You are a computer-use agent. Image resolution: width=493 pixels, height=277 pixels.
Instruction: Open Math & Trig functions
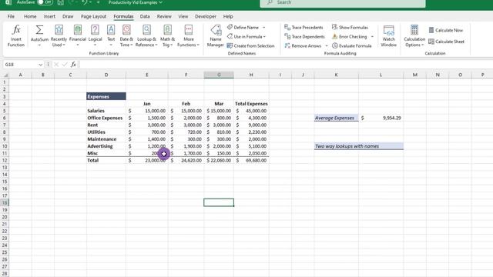coord(167,36)
